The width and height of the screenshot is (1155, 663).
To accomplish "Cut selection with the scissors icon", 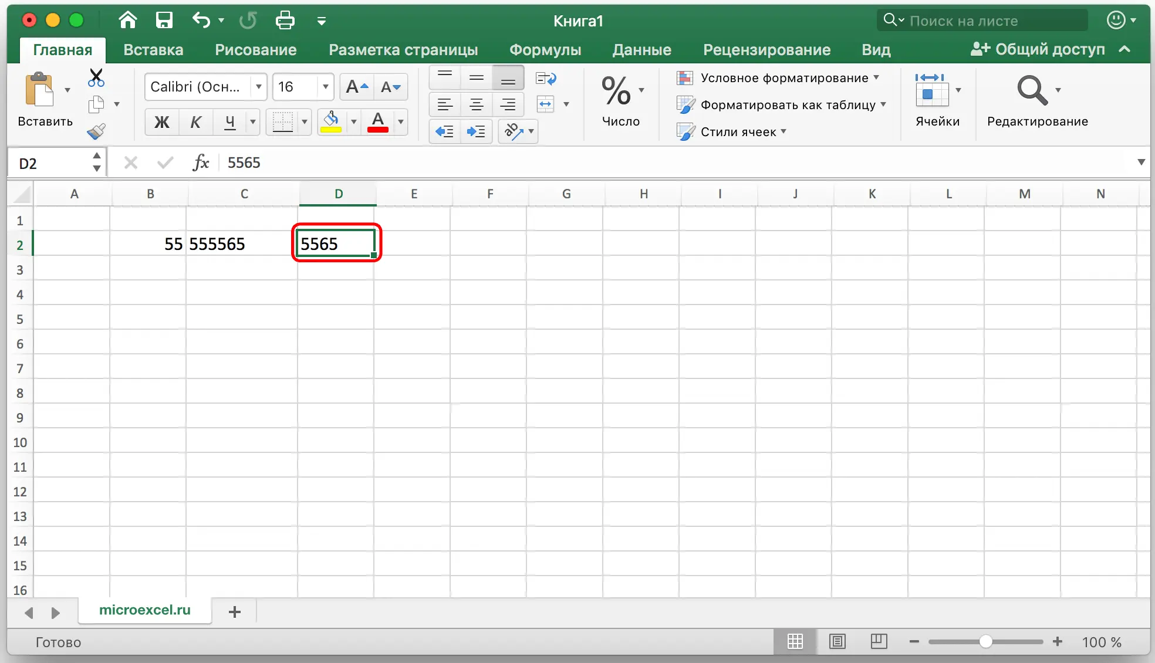I will (x=96, y=77).
